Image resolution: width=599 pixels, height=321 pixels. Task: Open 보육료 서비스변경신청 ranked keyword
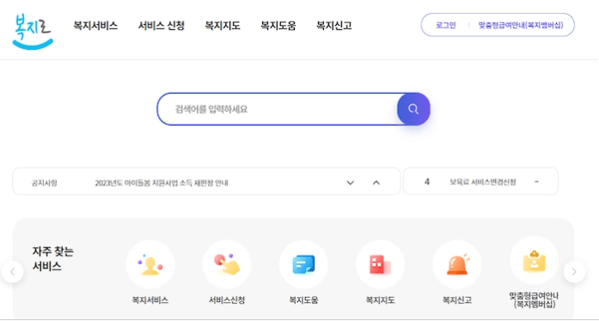coord(483,182)
